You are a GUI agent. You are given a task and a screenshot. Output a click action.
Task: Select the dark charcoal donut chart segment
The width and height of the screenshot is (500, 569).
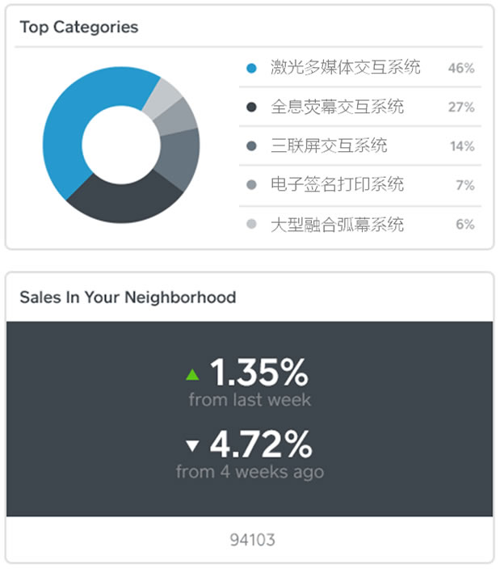click(124, 200)
